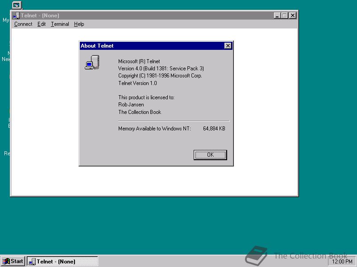This screenshot has height=267, width=357.
Task: Open the Help menu
Action: tap(79, 24)
